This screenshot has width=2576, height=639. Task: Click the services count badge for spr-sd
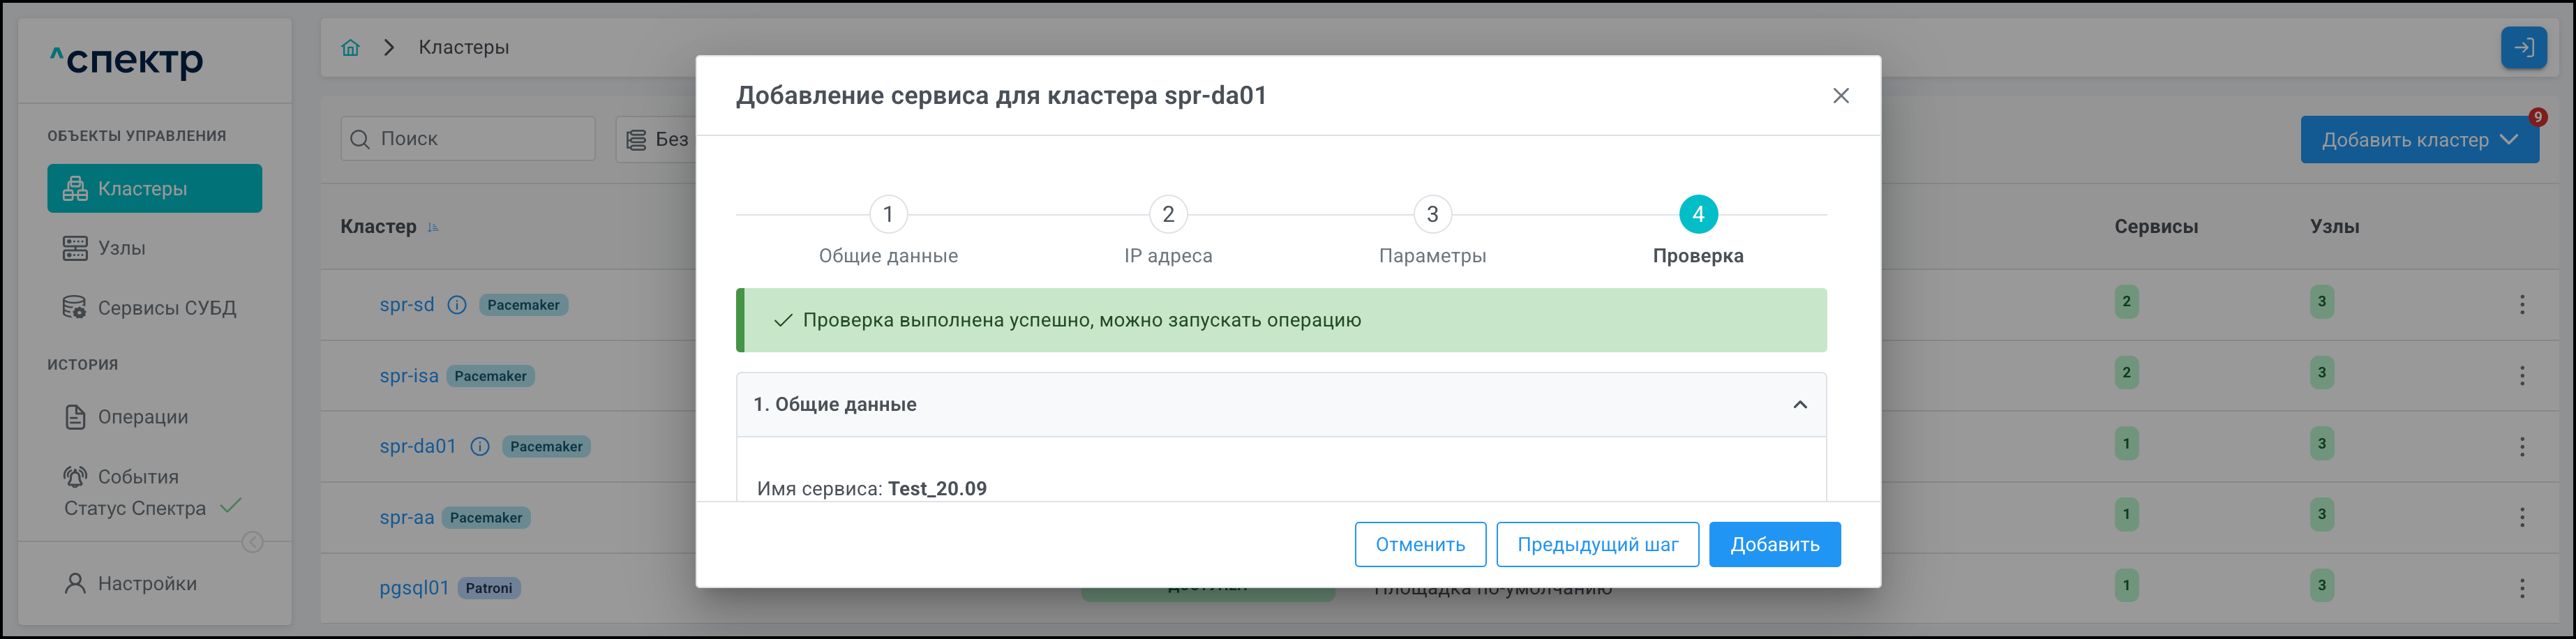(x=2126, y=302)
